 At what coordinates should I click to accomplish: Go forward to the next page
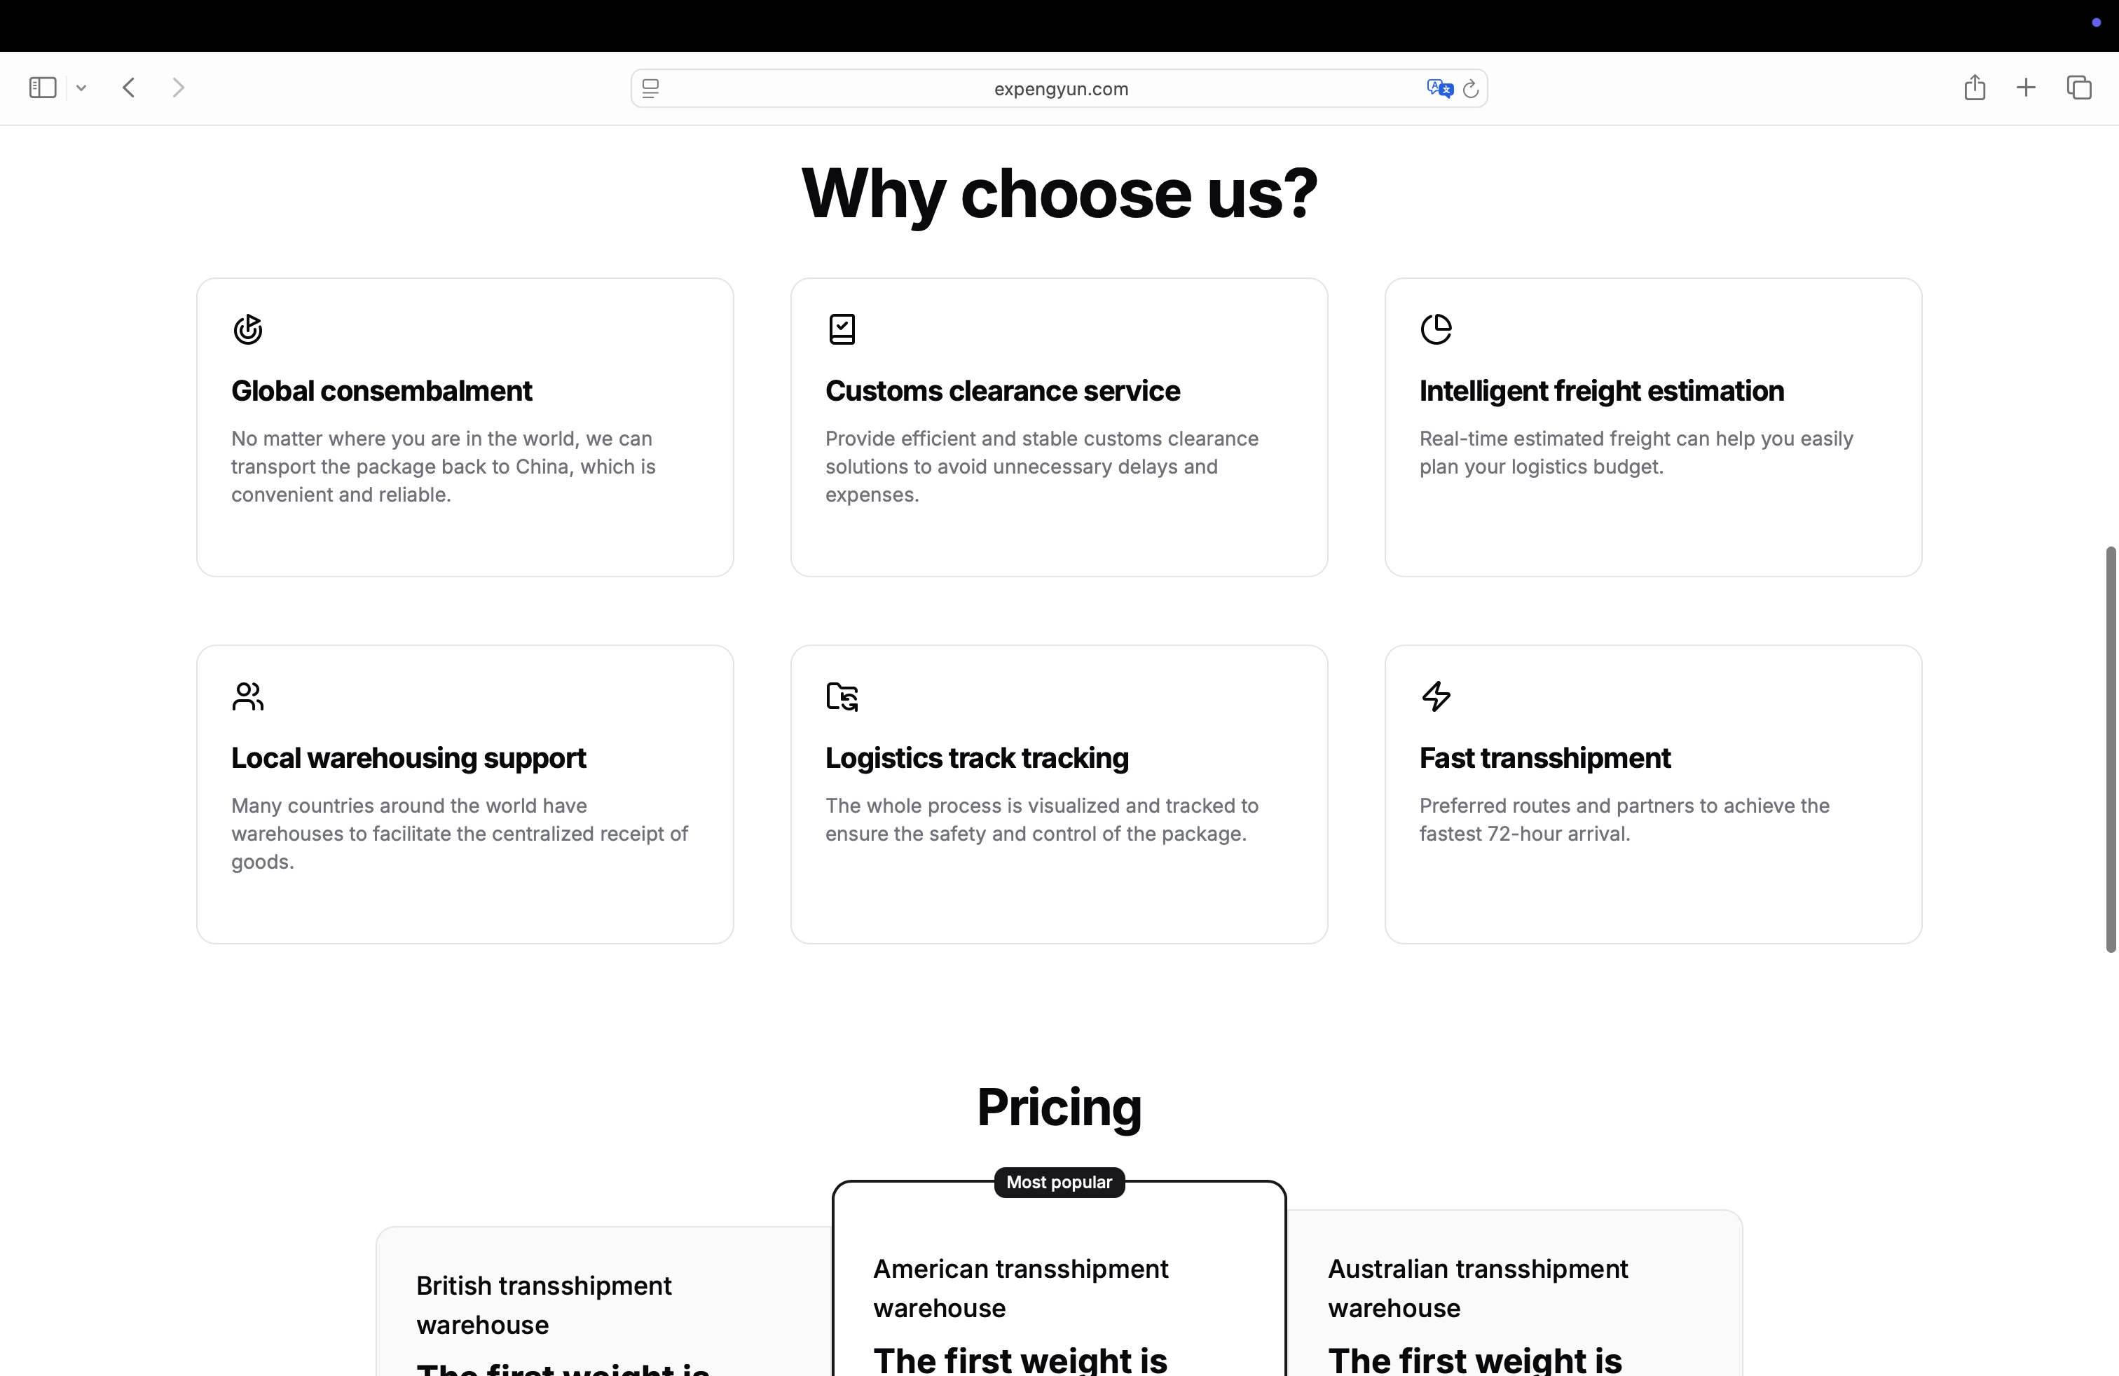[178, 87]
